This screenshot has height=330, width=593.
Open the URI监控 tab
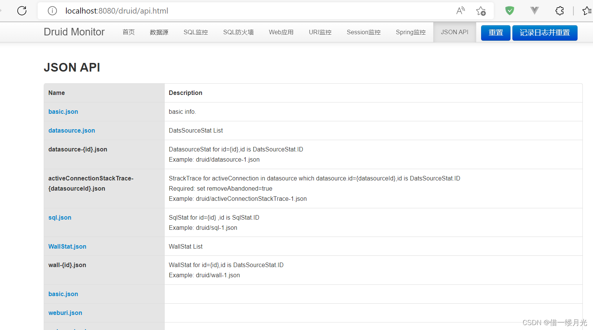pos(320,32)
